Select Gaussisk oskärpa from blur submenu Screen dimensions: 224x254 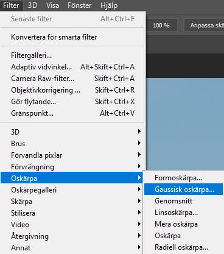(x=183, y=189)
